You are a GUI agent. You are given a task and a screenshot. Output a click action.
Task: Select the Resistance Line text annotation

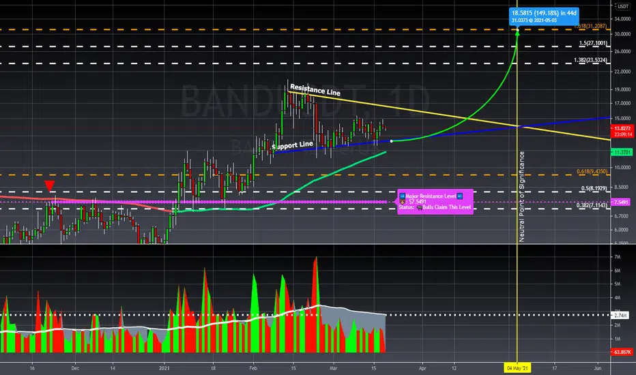tap(315, 90)
